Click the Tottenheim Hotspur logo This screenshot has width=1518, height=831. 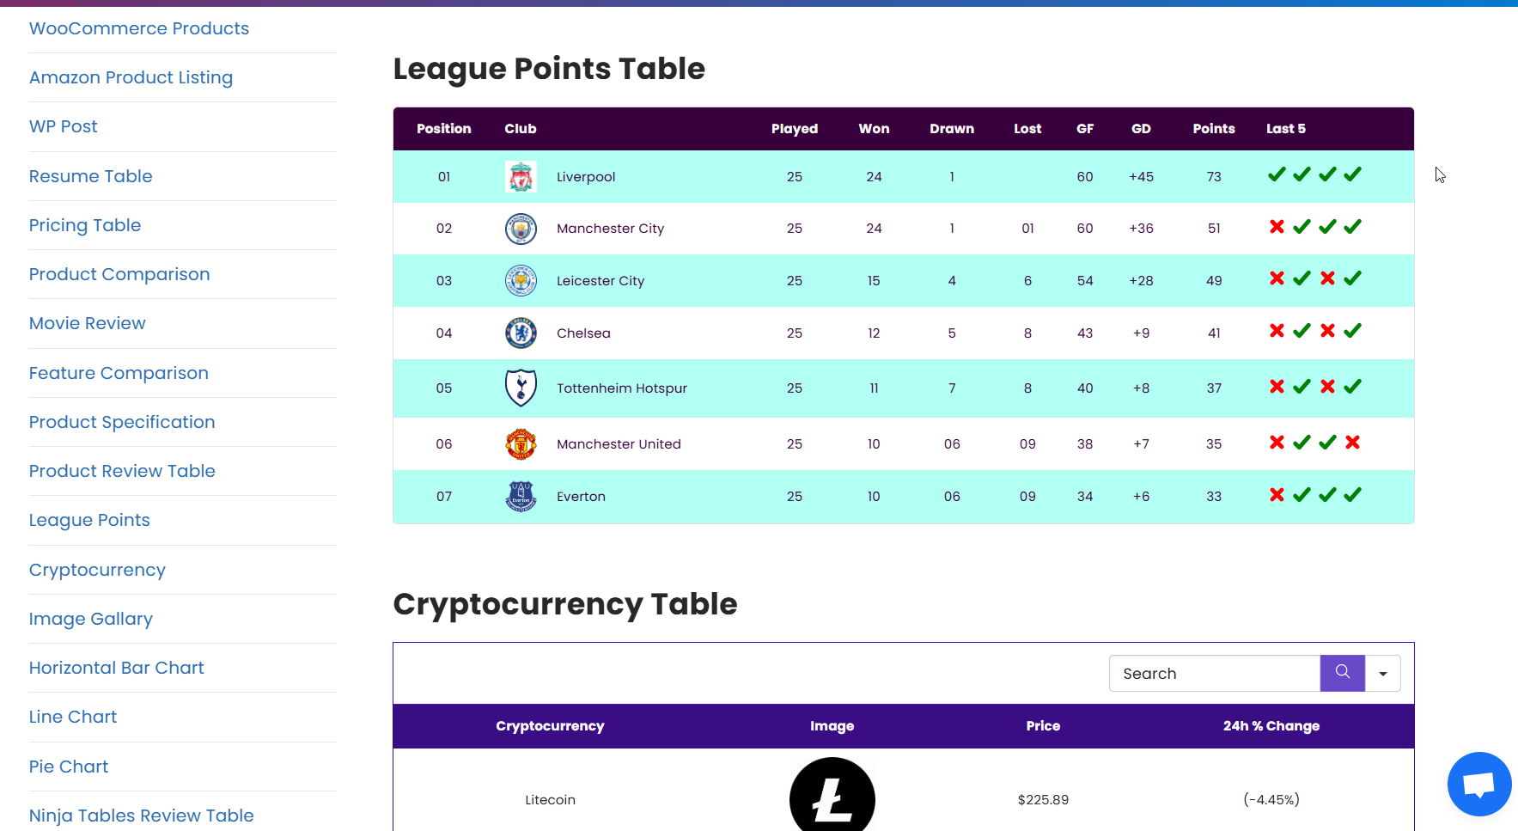pyautogui.click(x=521, y=388)
